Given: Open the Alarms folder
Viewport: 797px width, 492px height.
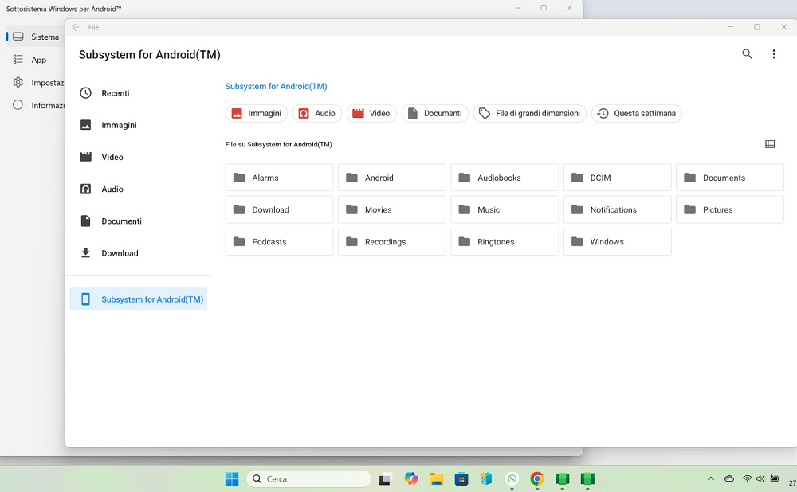Looking at the screenshot, I should click(279, 178).
